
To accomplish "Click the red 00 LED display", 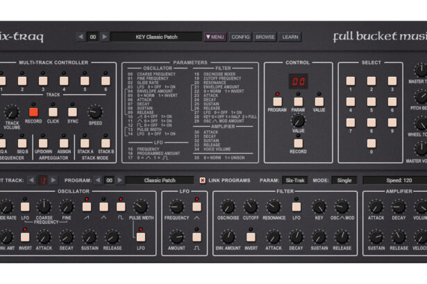I will point(299,81).
